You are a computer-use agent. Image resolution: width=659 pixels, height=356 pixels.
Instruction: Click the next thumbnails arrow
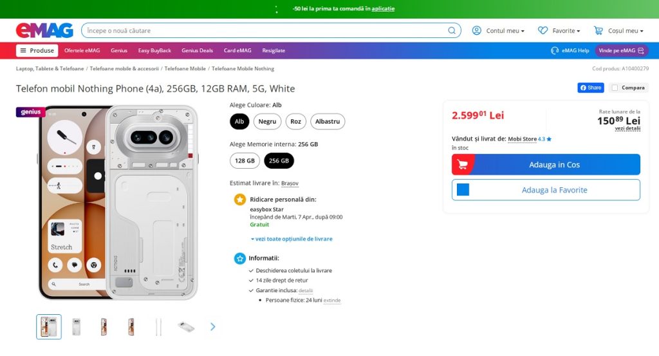(x=213, y=326)
